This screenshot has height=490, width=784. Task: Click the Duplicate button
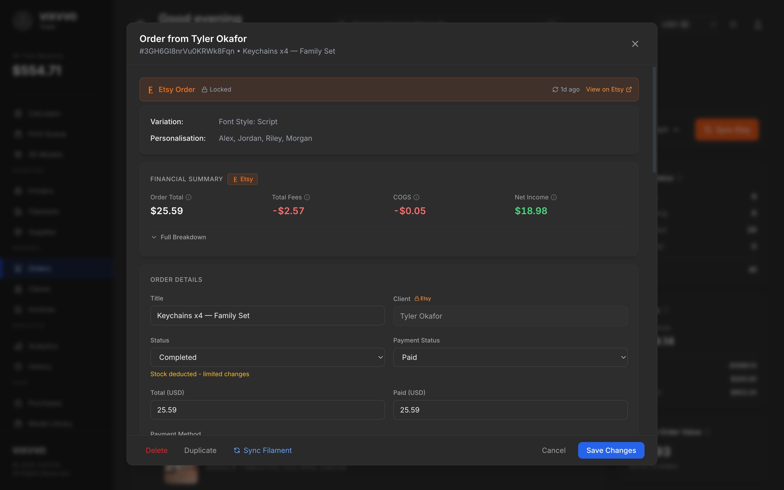click(x=200, y=450)
